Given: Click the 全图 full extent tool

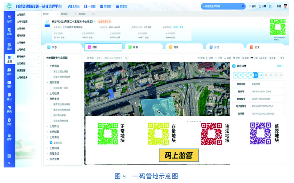Looking at the screenshot, I should coord(236,58).
